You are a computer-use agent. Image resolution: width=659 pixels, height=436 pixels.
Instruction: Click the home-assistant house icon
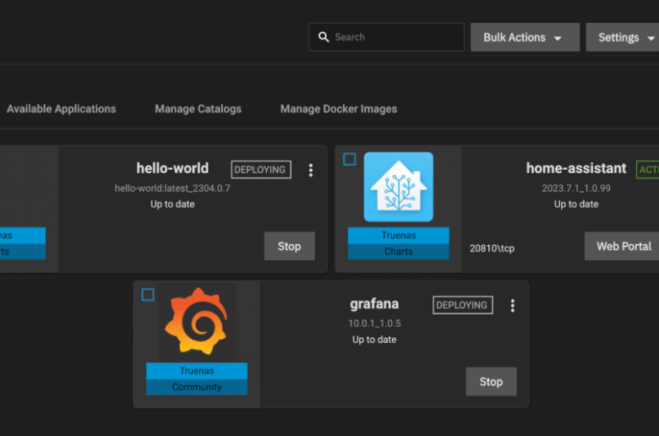tap(399, 187)
